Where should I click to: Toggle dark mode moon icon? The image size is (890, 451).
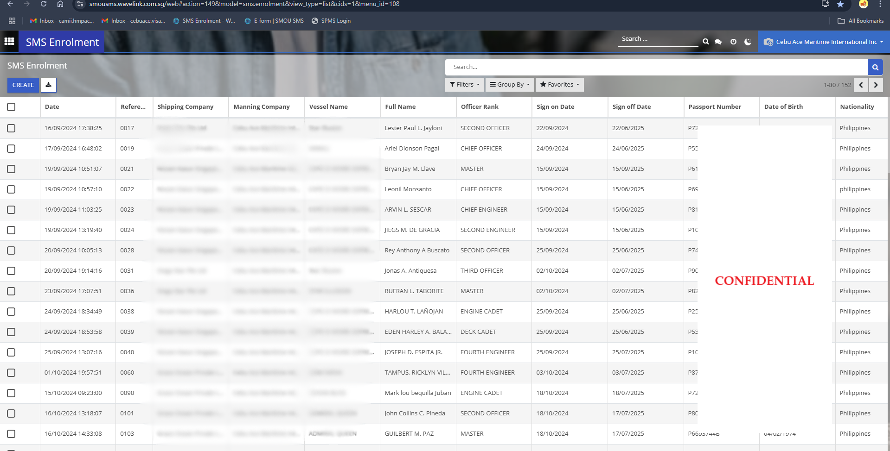(x=748, y=42)
